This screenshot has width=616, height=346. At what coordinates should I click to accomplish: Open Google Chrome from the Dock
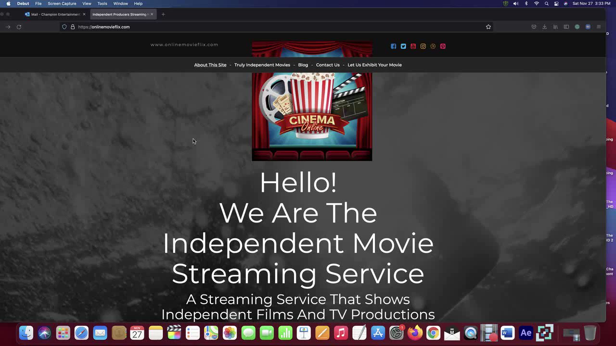point(433,333)
